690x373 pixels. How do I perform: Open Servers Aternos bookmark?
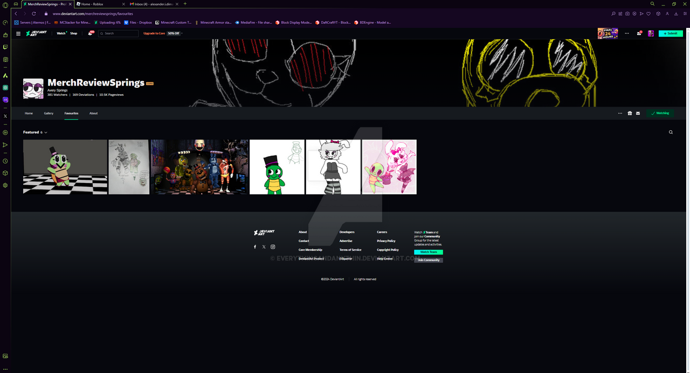[32, 23]
